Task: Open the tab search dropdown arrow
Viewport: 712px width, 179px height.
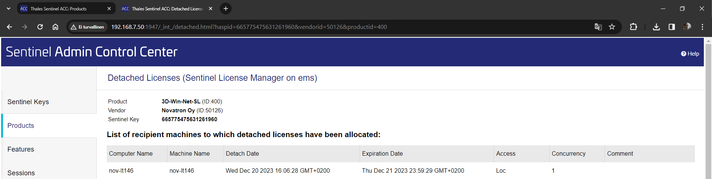Action: (8, 9)
